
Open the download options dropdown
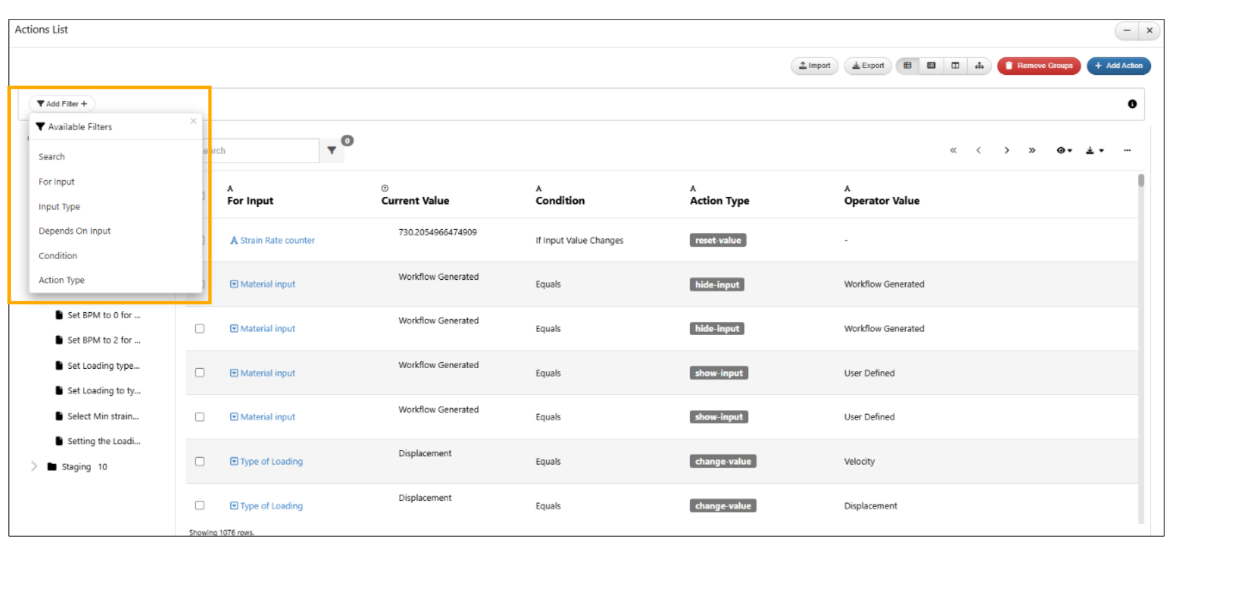[x=1094, y=150]
